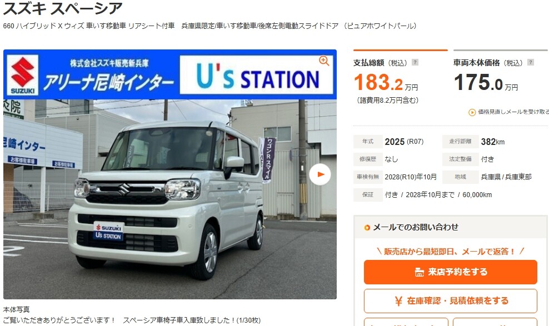549x326 pixels.
Task: Open help icon beside 車両本体価格
Action: pyautogui.click(x=531, y=62)
